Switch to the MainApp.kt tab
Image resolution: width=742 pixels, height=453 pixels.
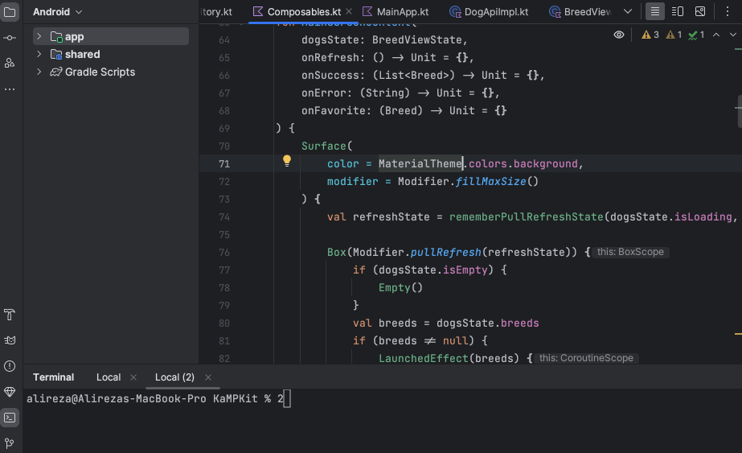[x=396, y=12]
